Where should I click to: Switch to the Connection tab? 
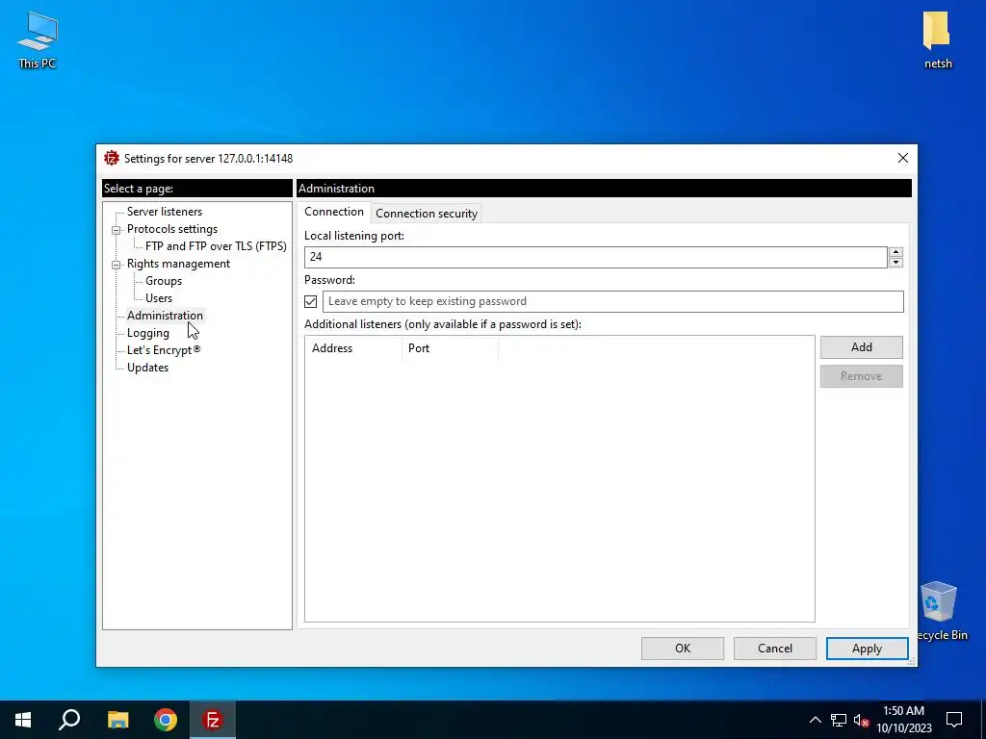tap(334, 212)
